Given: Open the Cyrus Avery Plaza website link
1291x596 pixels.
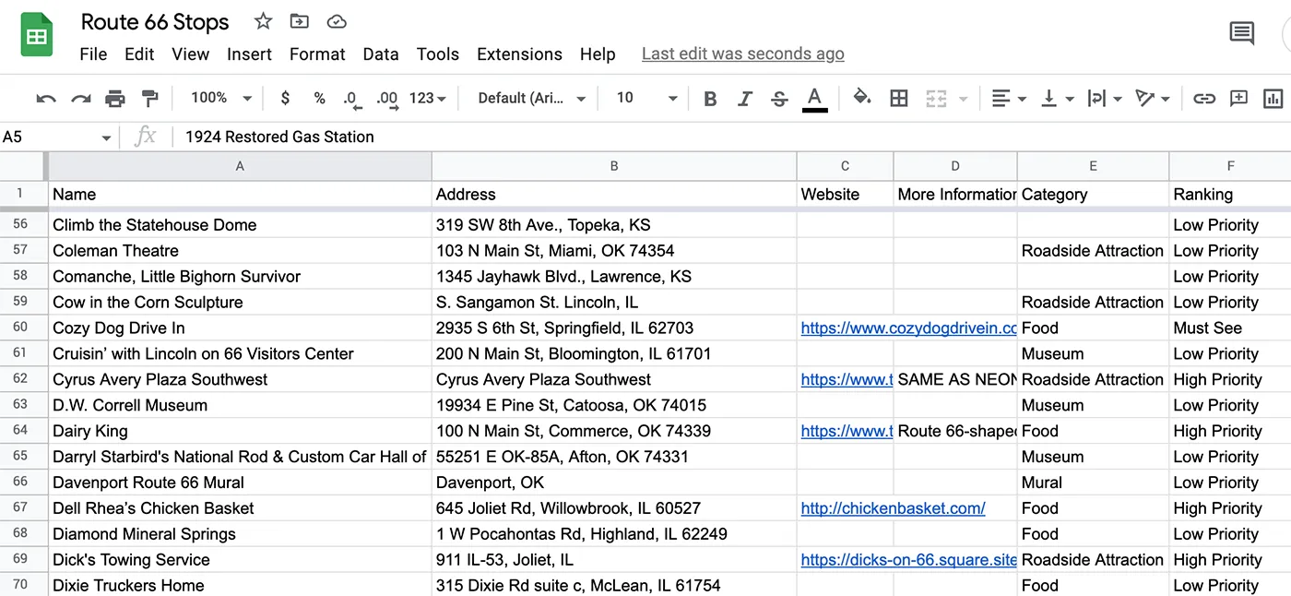Looking at the screenshot, I should click(847, 380).
